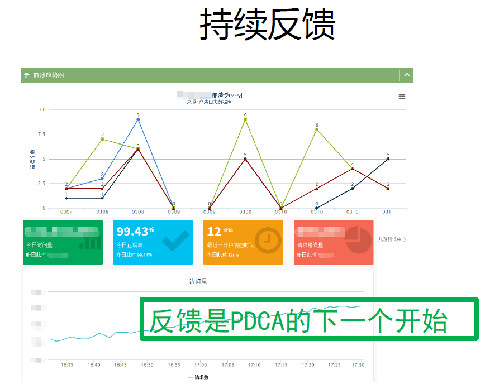Toggle the 请求数 legend series
The image size is (504, 389).
(198, 377)
